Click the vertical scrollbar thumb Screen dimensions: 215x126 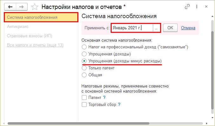tap(212, 70)
